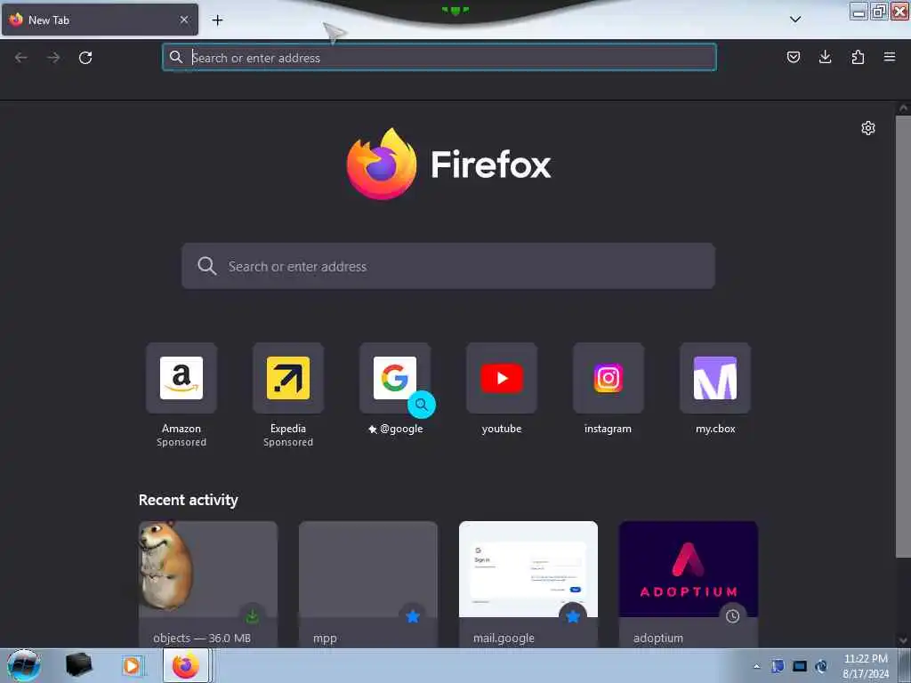This screenshot has height=683, width=911.
Task: Click the flag icon in tray
Action: tap(778, 666)
